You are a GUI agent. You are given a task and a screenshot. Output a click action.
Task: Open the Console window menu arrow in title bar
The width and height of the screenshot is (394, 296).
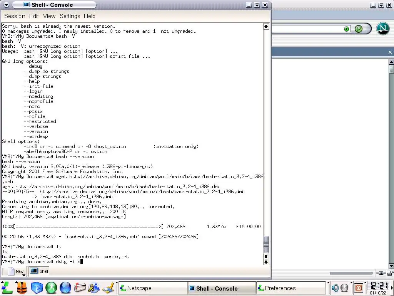coord(6,5)
